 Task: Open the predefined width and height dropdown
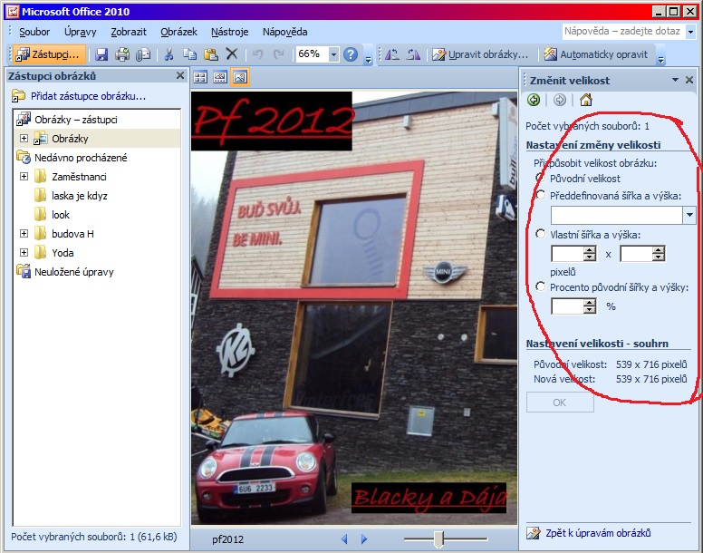tap(689, 215)
